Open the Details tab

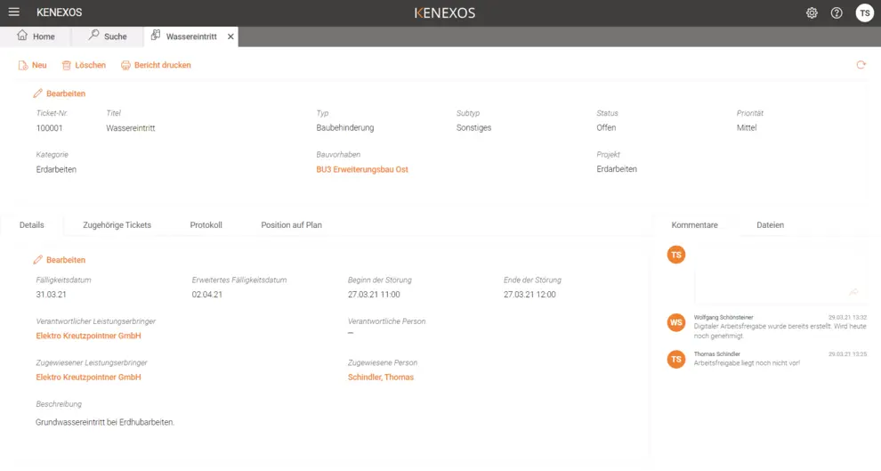click(31, 225)
